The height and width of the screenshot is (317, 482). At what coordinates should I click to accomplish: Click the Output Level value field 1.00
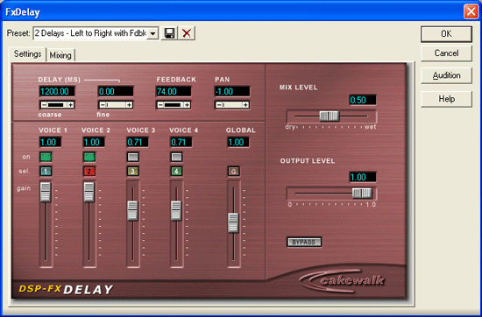[363, 177]
